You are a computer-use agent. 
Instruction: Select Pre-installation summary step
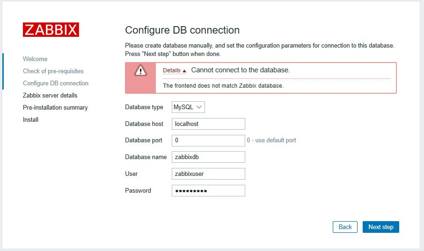[x=55, y=108]
